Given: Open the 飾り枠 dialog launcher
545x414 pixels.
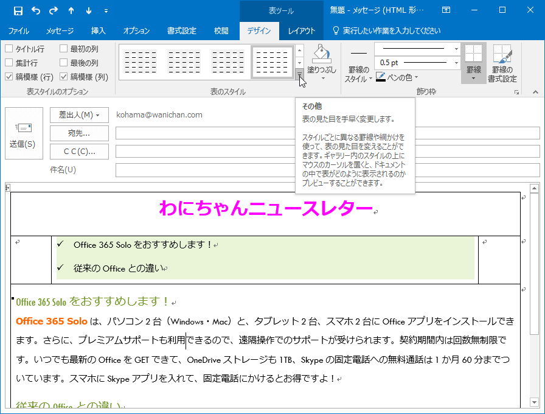Looking at the screenshot, I should coord(517,92).
